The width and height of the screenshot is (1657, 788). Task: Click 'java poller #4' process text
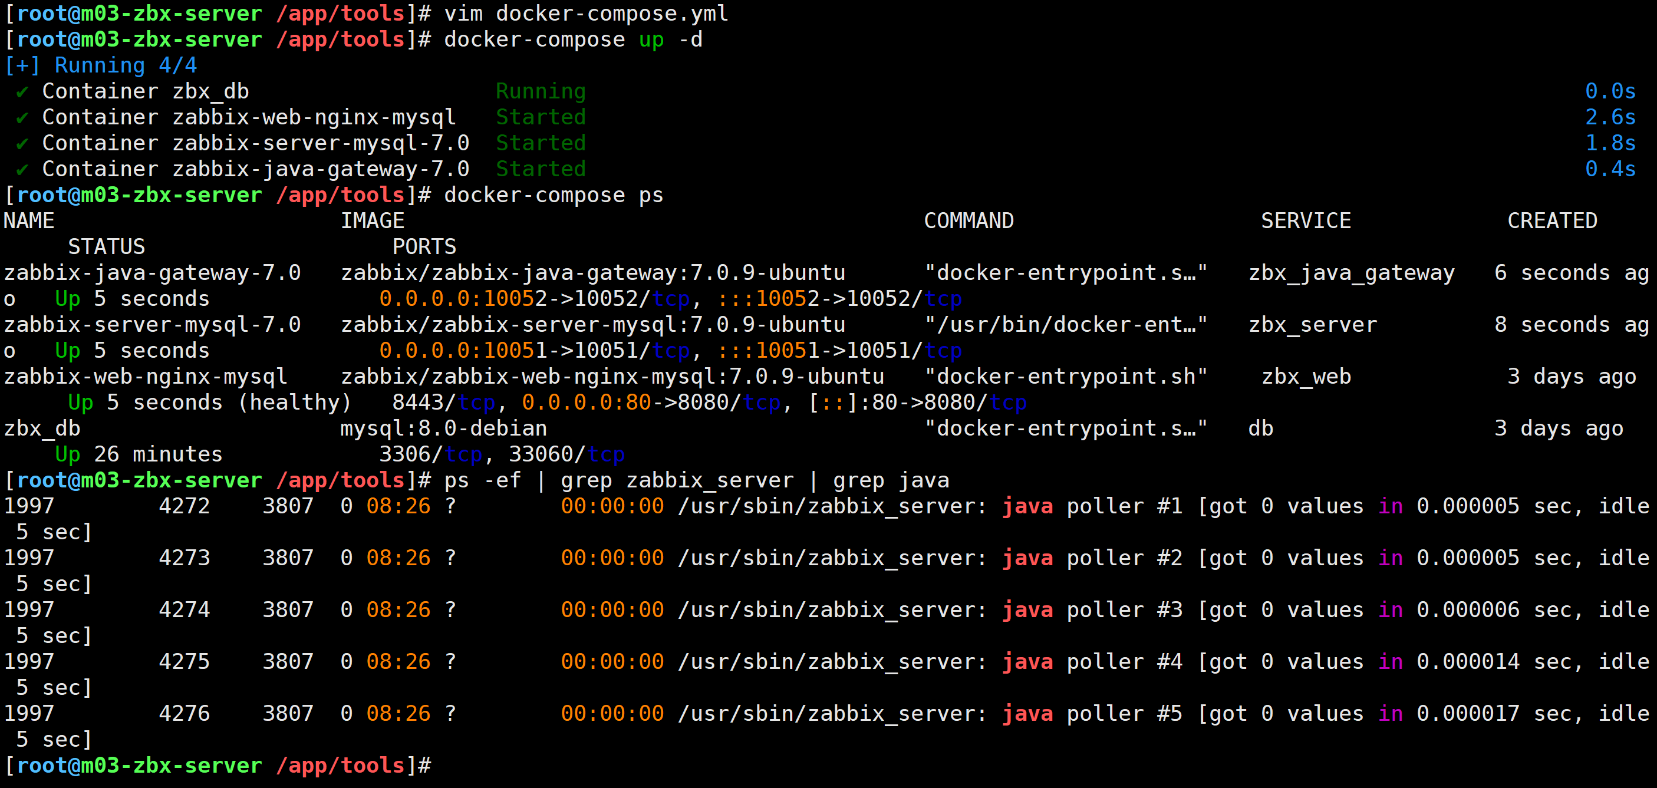click(1092, 662)
